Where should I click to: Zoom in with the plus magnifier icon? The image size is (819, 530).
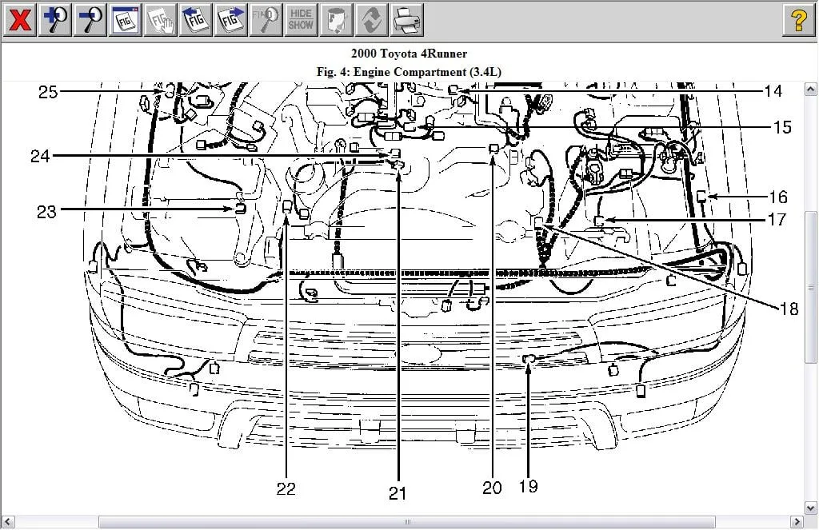point(55,20)
